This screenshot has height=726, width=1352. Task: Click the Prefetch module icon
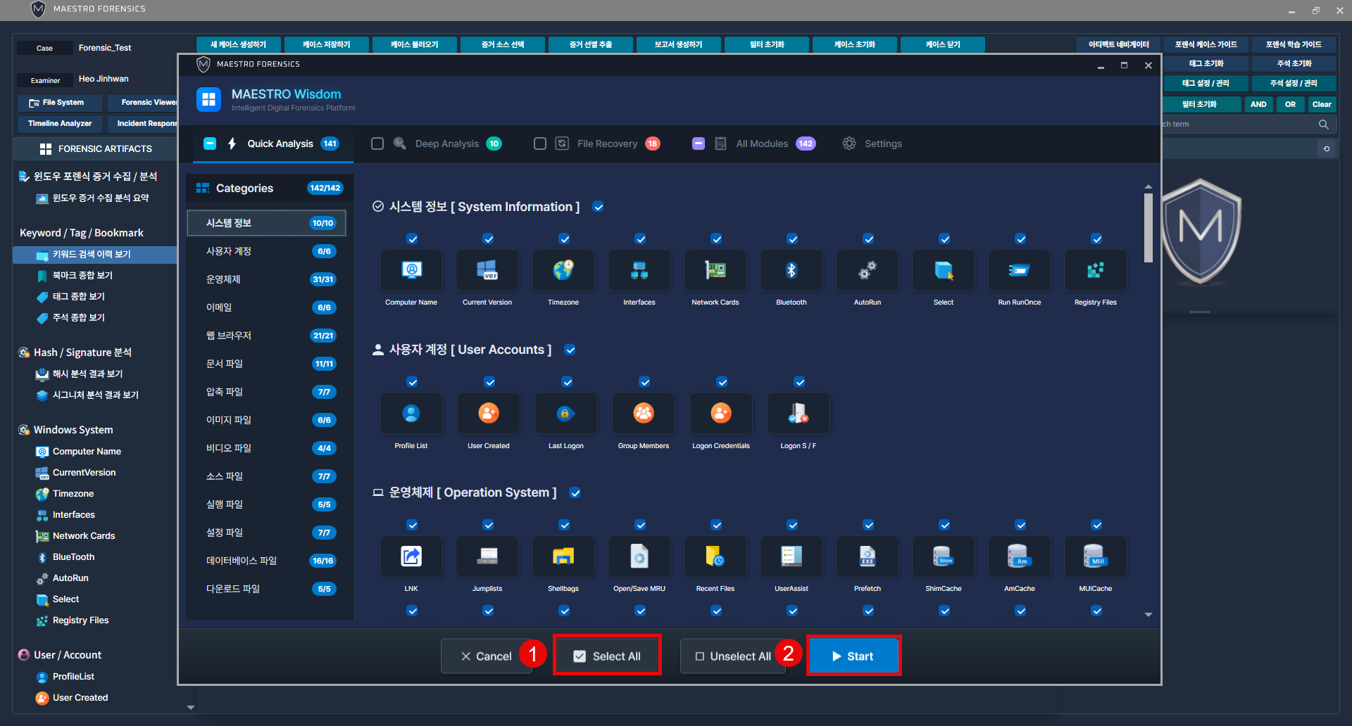[x=867, y=556]
